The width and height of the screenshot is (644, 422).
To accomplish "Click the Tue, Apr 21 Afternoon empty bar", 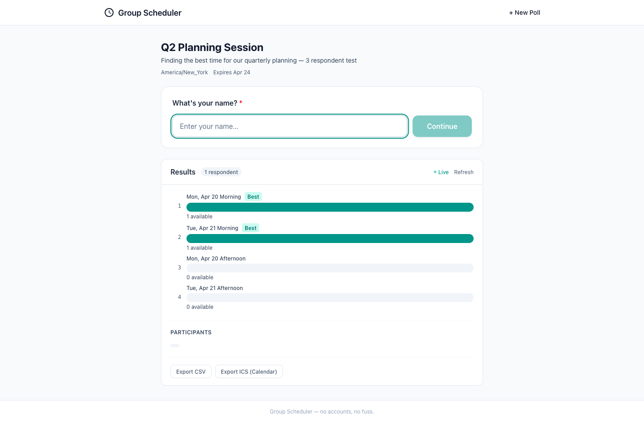I will tap(330, 298).
